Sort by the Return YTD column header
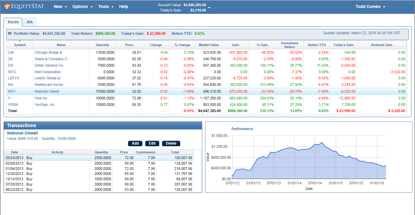 click(x=317, y=45)
